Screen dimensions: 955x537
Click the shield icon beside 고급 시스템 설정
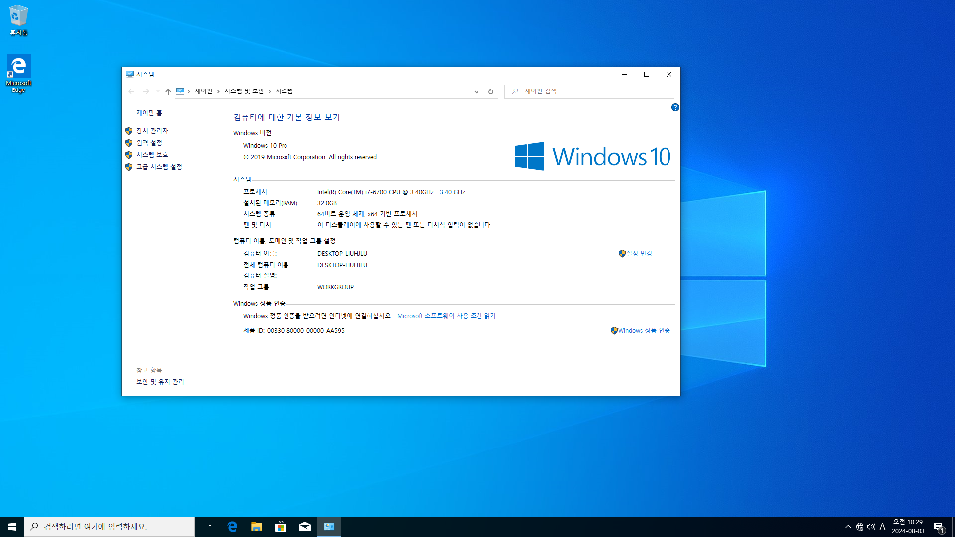click(x=129, y=167)
